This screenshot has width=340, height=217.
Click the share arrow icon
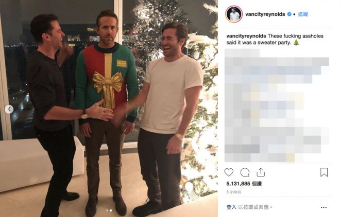coord(261,172)
